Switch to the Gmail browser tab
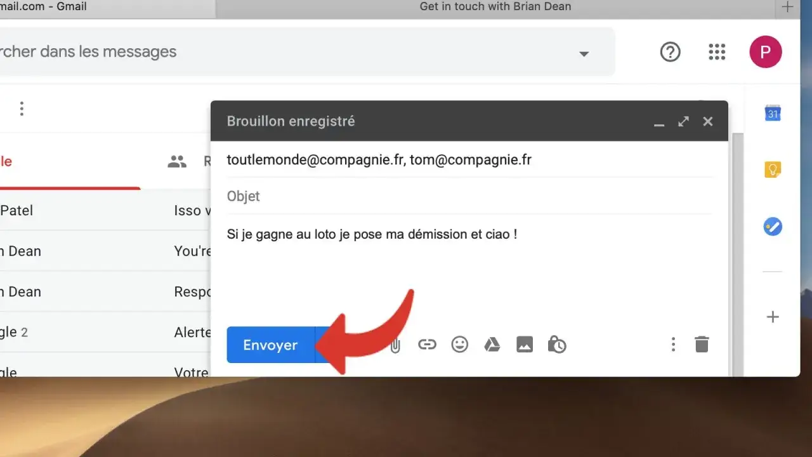 107,7
